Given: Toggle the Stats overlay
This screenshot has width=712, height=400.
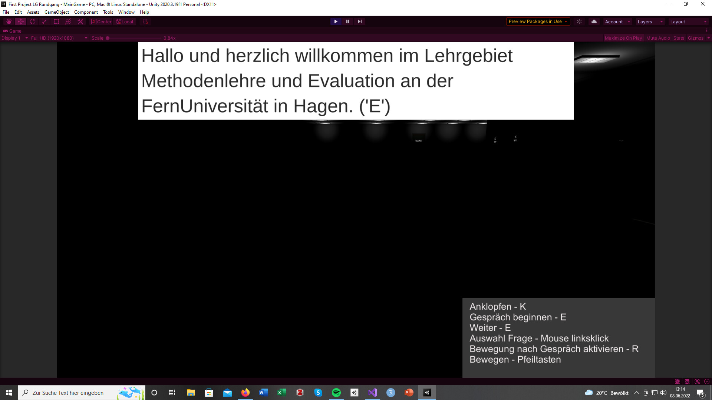Looking at the screenshot, I should pyautogui.click(x=679, y=38).
